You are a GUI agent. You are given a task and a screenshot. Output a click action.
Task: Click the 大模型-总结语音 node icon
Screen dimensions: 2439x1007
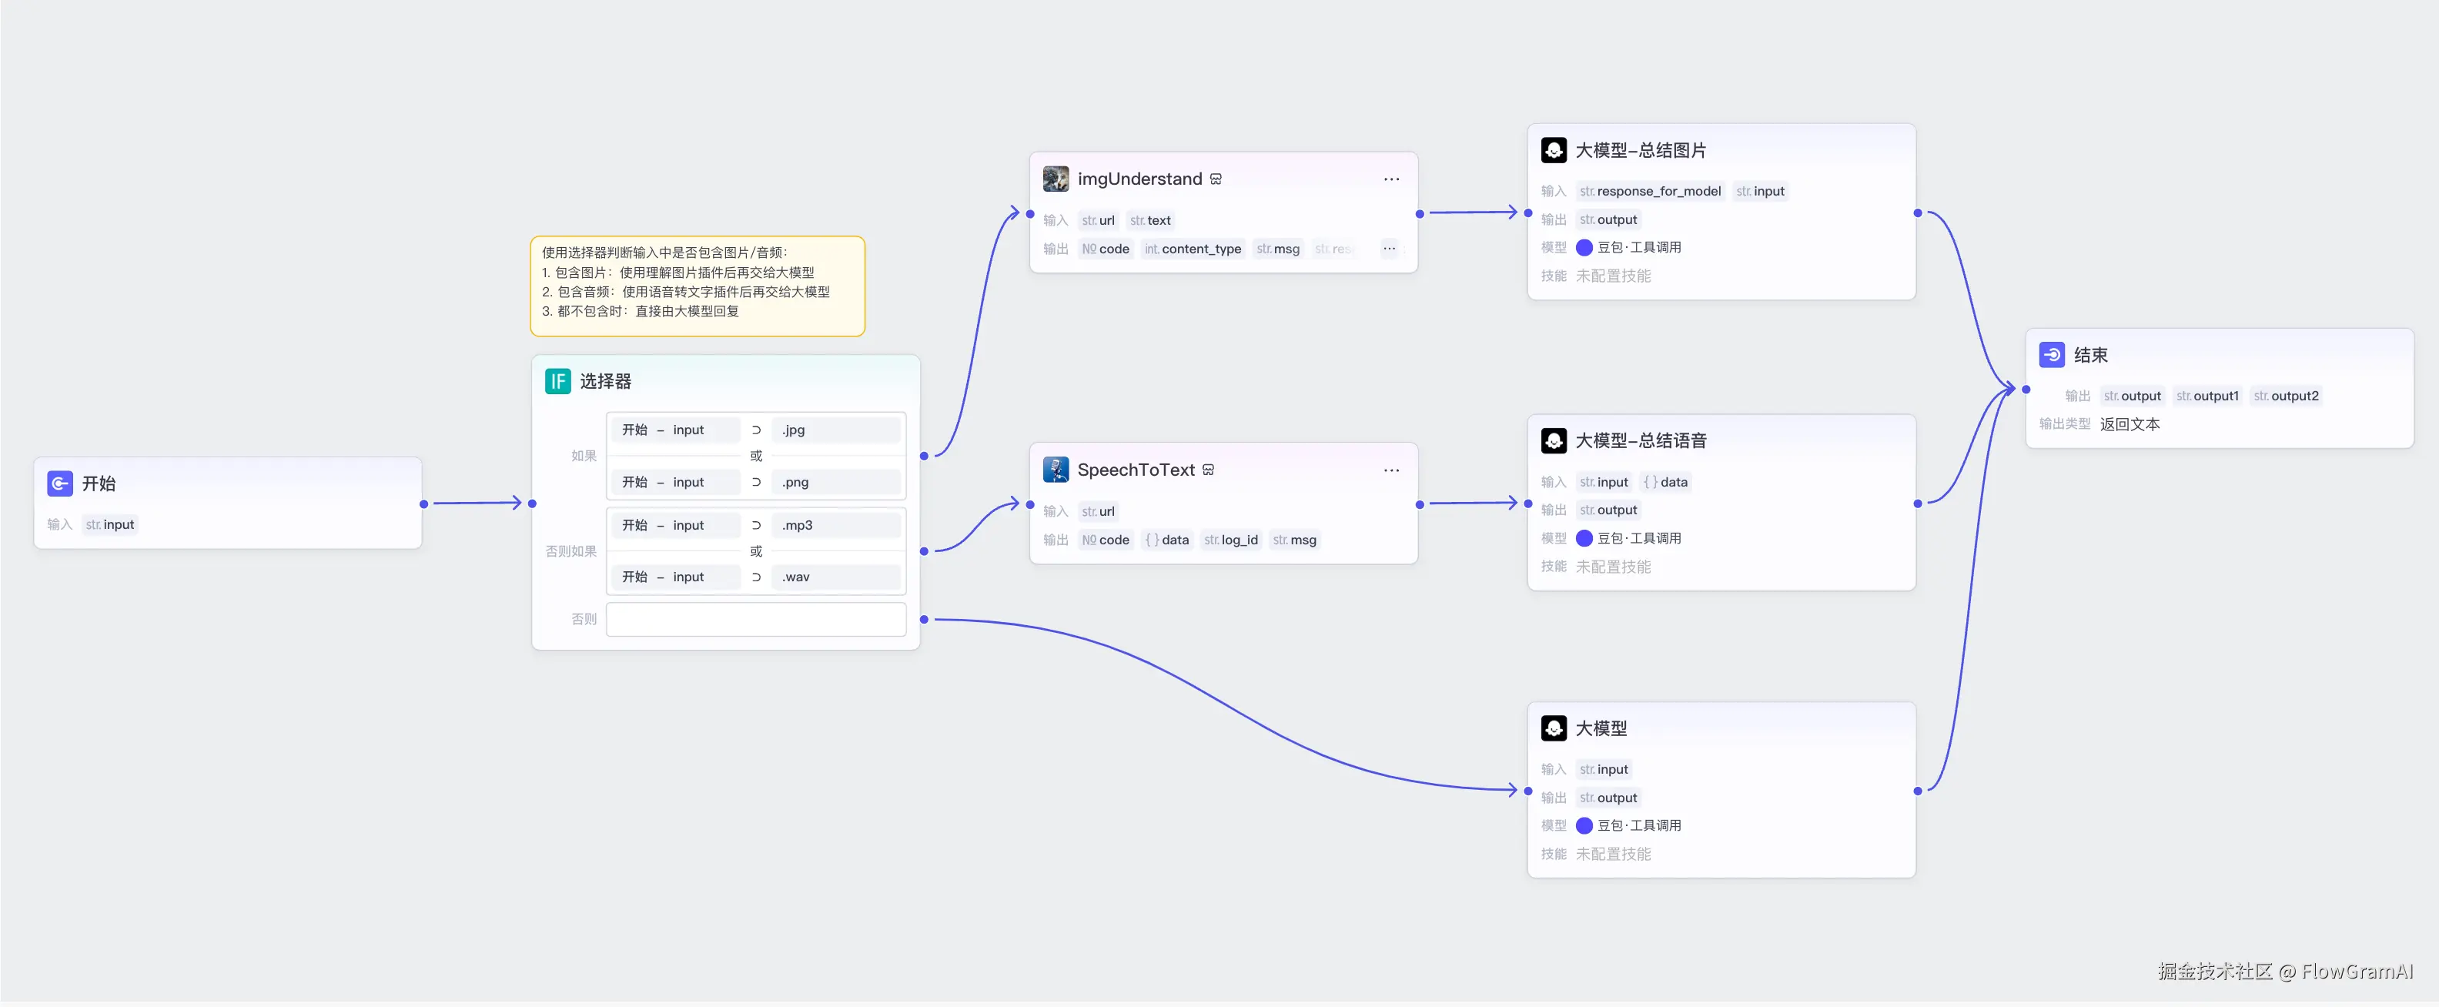coord(1554,441)
